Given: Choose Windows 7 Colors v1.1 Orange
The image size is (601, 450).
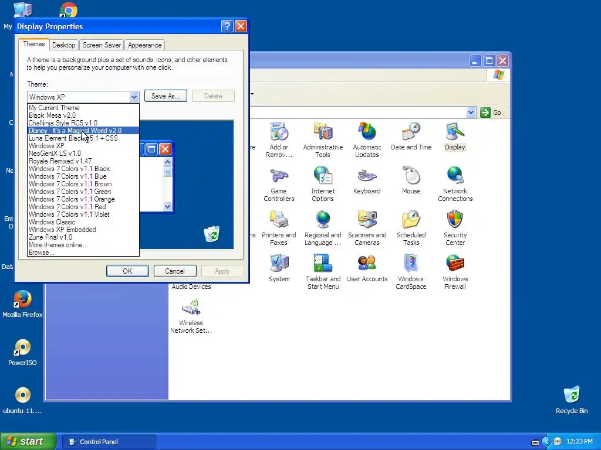Looking at the screenshot, I should click(x=83, y=199).
